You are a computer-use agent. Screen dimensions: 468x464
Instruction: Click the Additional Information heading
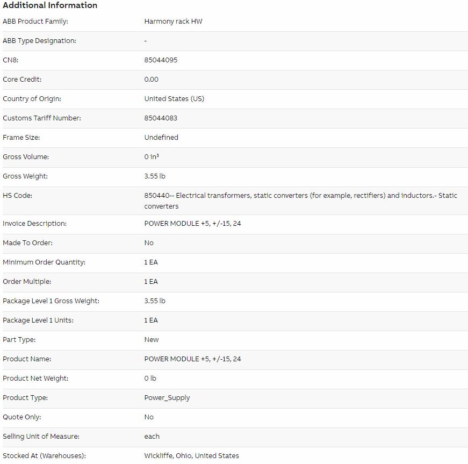coord(50,5)
